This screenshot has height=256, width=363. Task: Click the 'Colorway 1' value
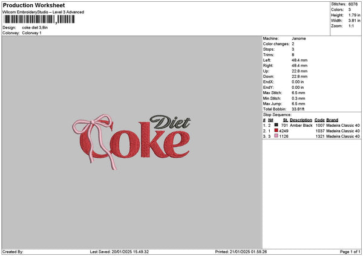31,33
